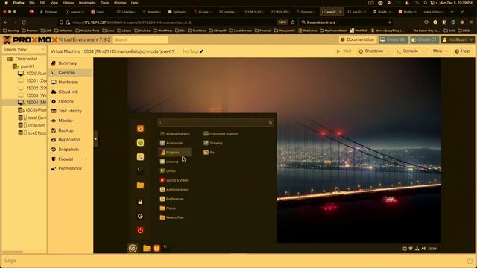Open the file manager icon on the Mint panel

pos(147,248)
